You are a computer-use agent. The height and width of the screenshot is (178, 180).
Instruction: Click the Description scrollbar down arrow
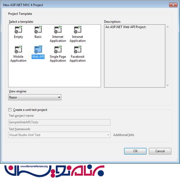tap(168, 85)
